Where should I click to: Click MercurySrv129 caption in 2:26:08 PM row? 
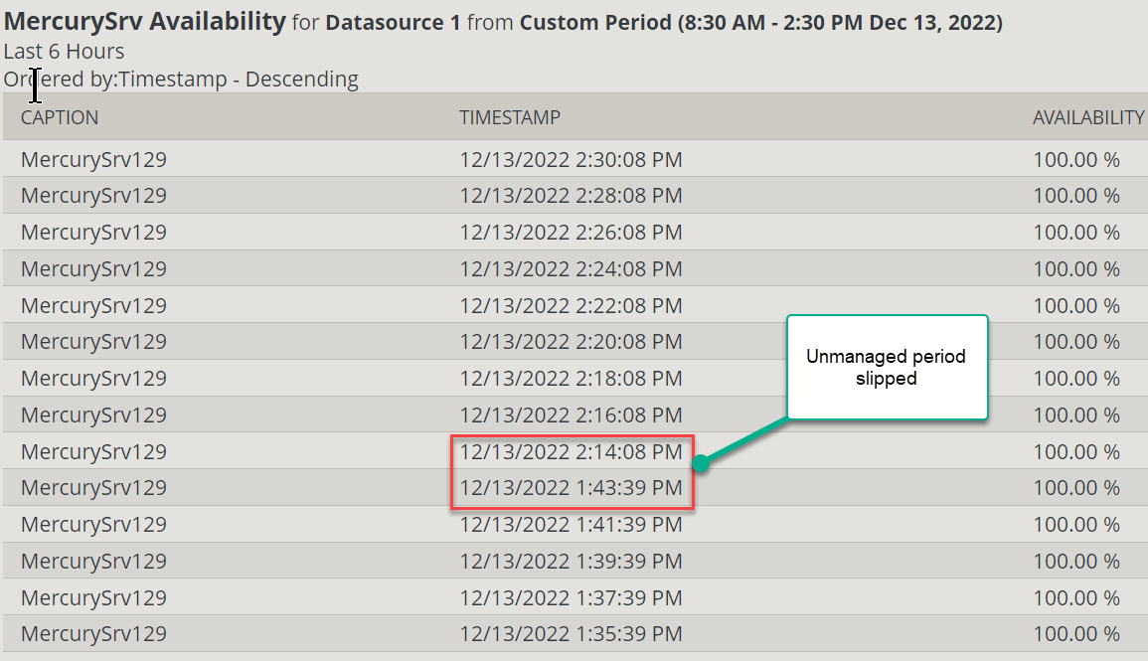click(93, 232)
